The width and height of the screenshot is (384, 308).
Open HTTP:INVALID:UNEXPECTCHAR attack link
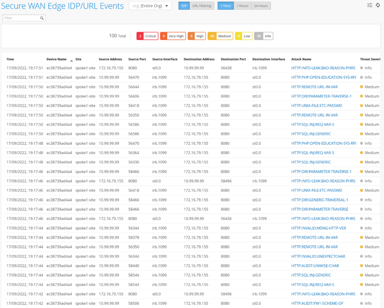point(318,256)
